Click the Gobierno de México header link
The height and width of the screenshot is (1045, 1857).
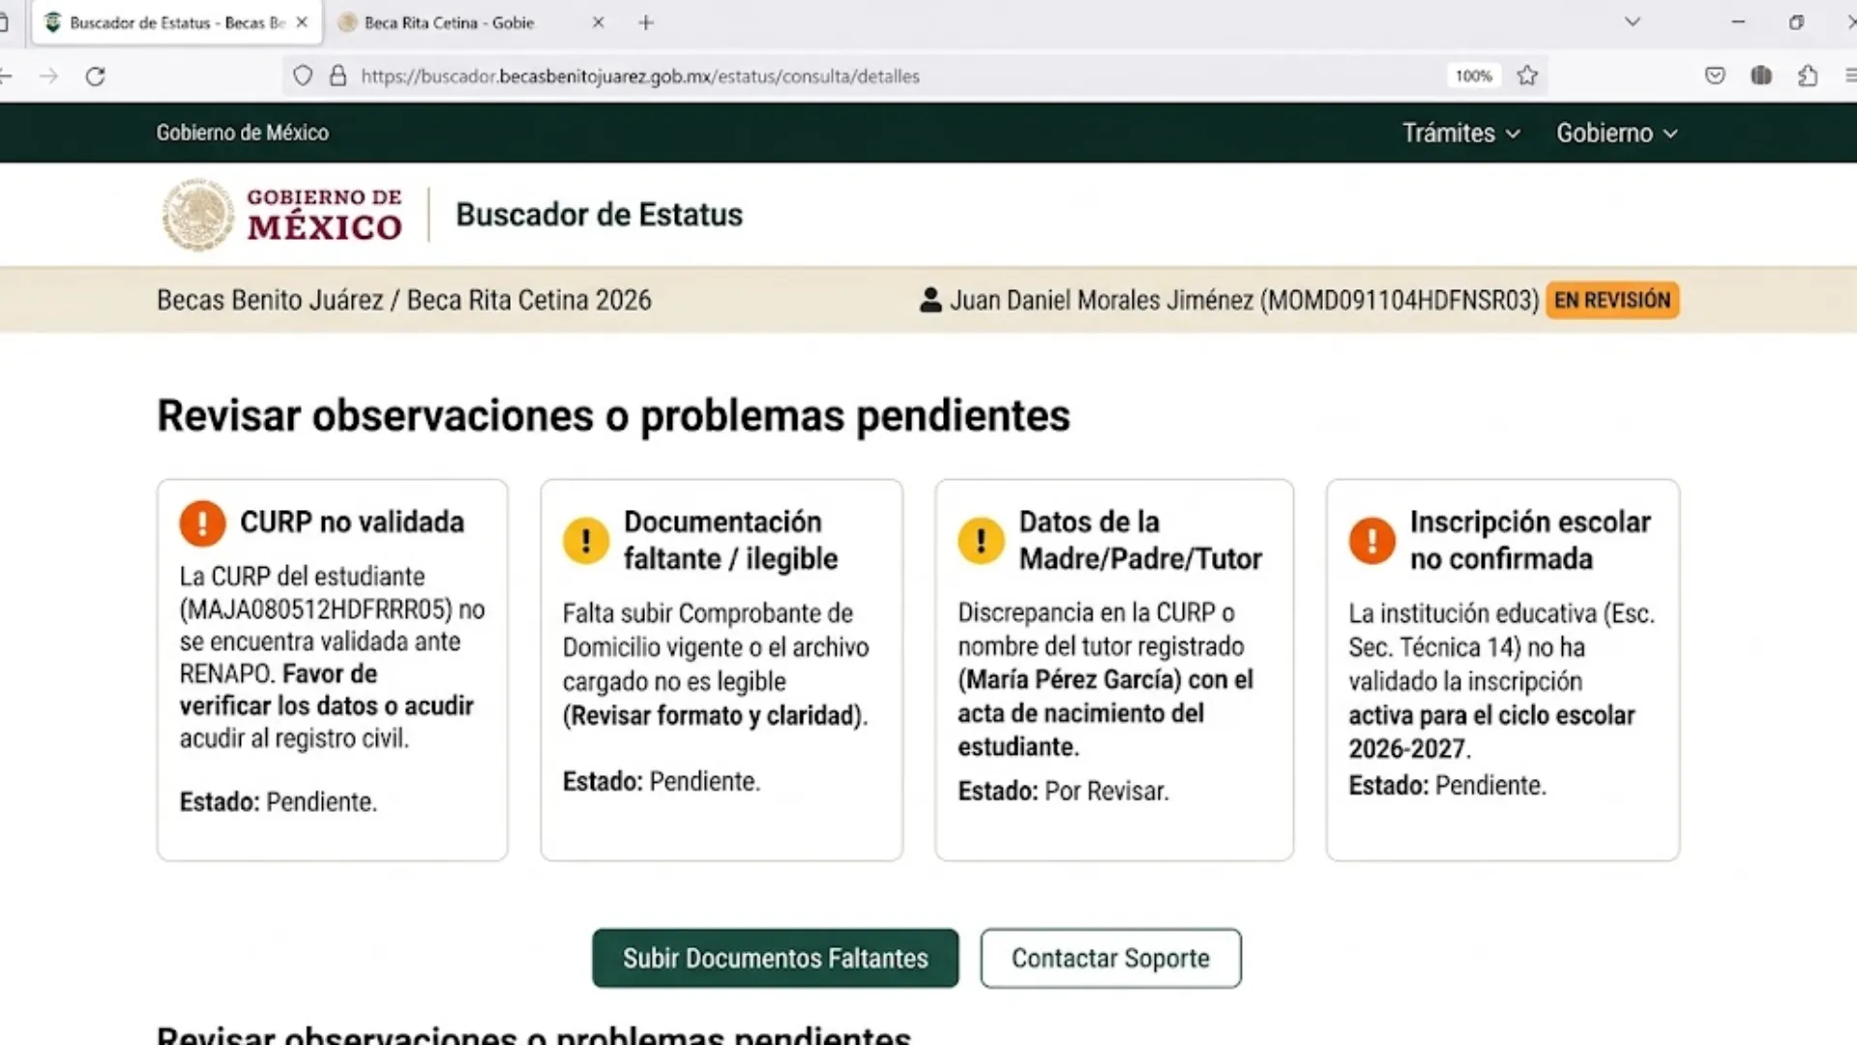[243, 133]
